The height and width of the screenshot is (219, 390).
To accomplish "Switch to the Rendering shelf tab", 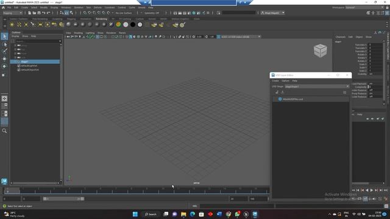I will pos(102,19).
